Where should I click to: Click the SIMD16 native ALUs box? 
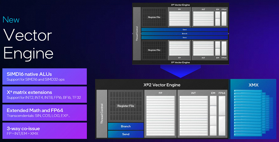click(44, 76)
